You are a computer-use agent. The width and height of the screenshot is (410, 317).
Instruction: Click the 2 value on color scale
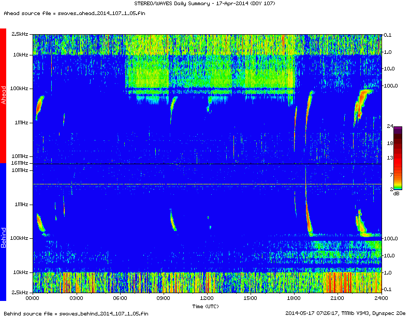tap(391, 189)
